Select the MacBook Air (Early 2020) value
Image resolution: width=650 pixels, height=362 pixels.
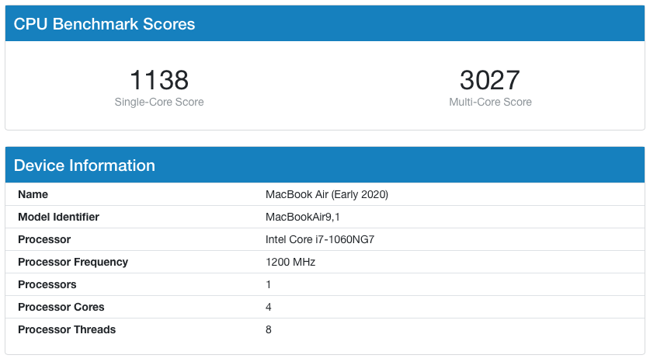327,194
